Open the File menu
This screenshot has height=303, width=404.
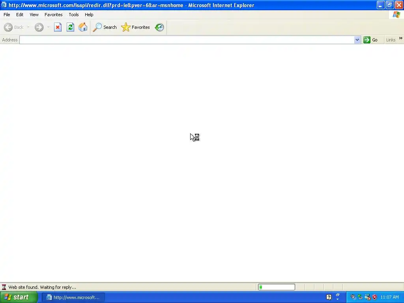coord(7,15)
